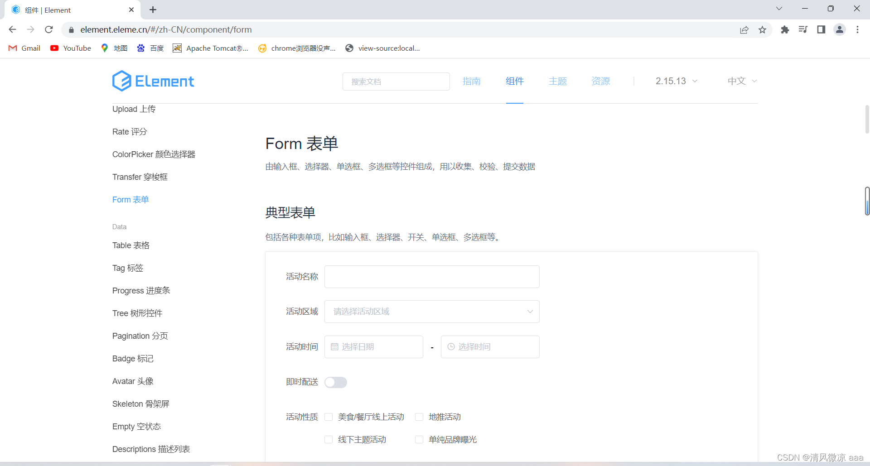Open Descriptions 描述列表 in sidebar
The image size is (870, 466).
pos(151,449)
